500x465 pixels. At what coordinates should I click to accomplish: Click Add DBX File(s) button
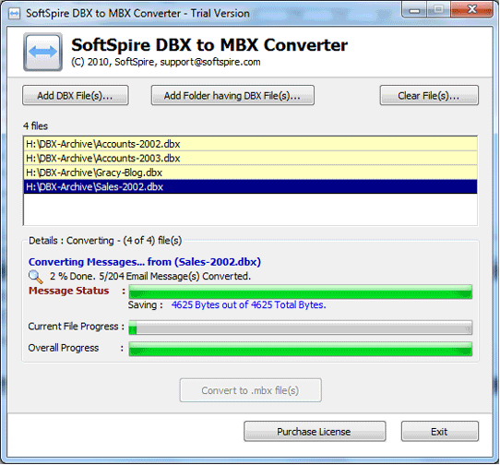pyautogui.click(x=76, y=95)
